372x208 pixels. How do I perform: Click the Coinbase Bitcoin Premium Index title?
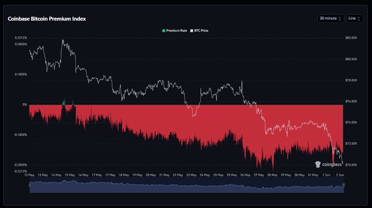(x=47, y=19)
